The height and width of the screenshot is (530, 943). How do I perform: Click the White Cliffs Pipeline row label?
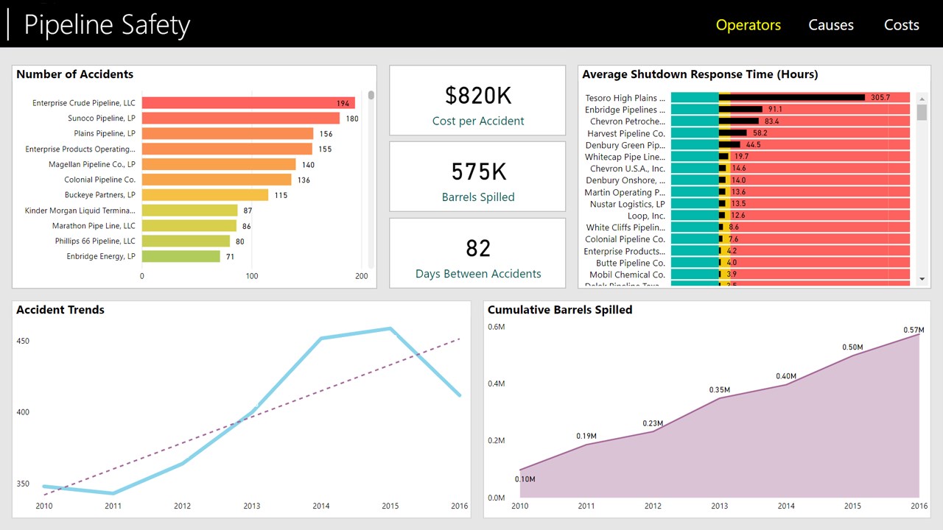(625, 227)
